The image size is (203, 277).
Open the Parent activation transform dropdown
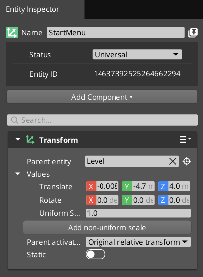[138, 242]
